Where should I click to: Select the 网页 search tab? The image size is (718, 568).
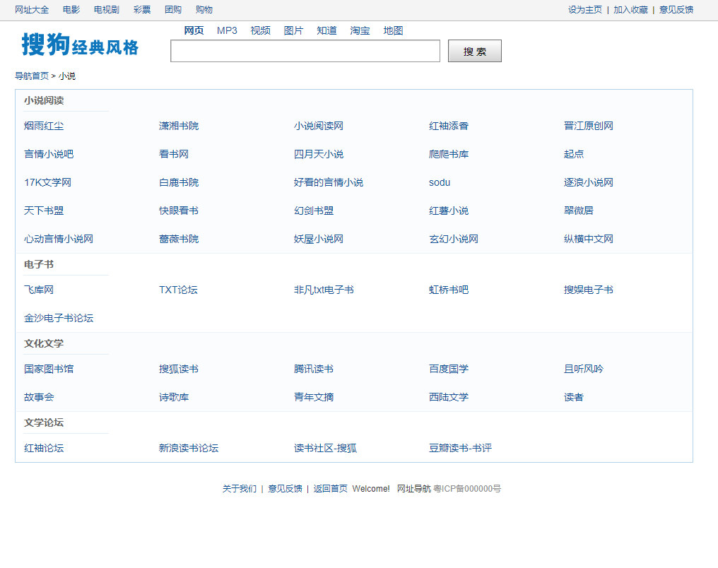(194, 30)
